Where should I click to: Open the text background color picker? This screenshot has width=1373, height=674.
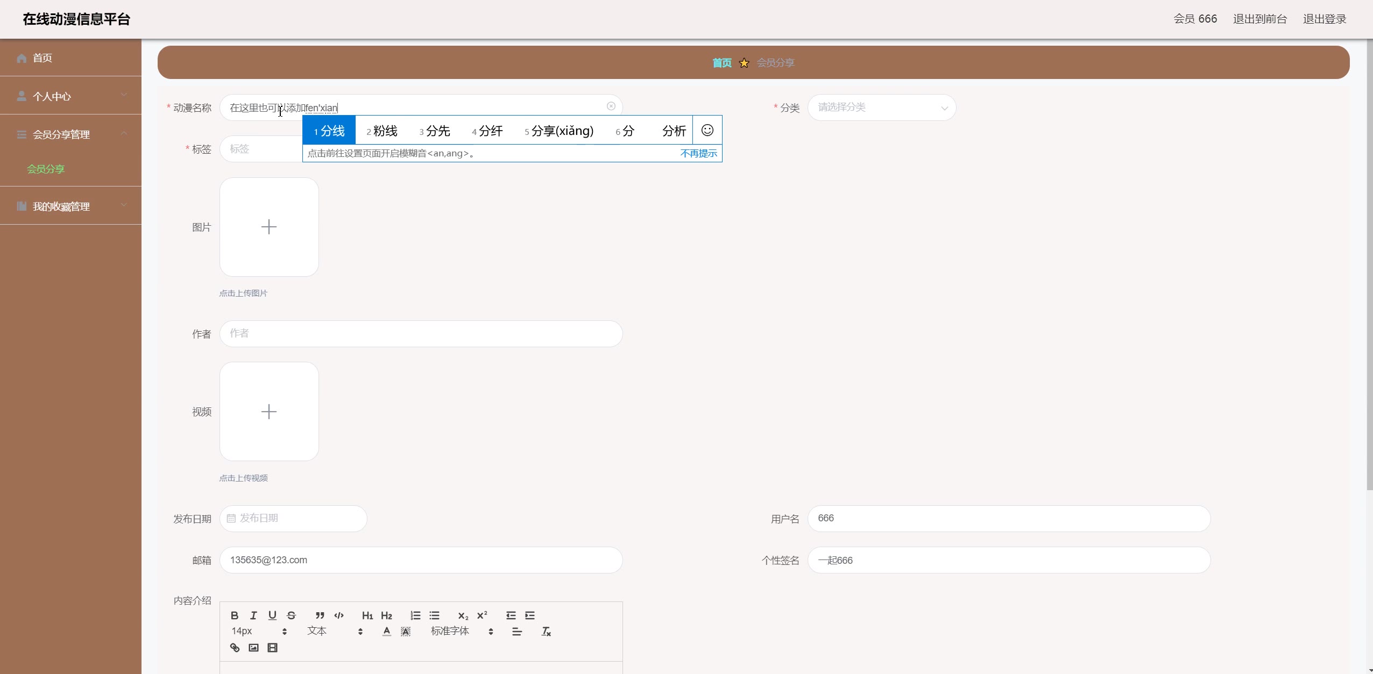pos(406,632)
